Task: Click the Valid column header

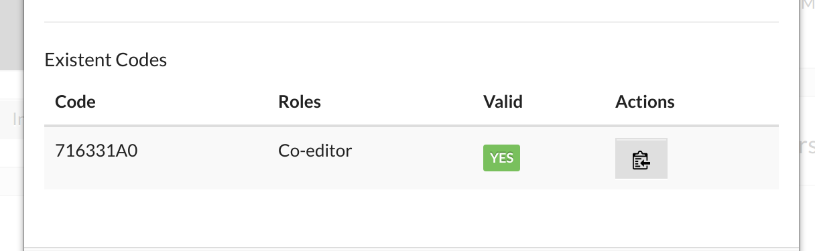Action: click(x=503, y=102)
